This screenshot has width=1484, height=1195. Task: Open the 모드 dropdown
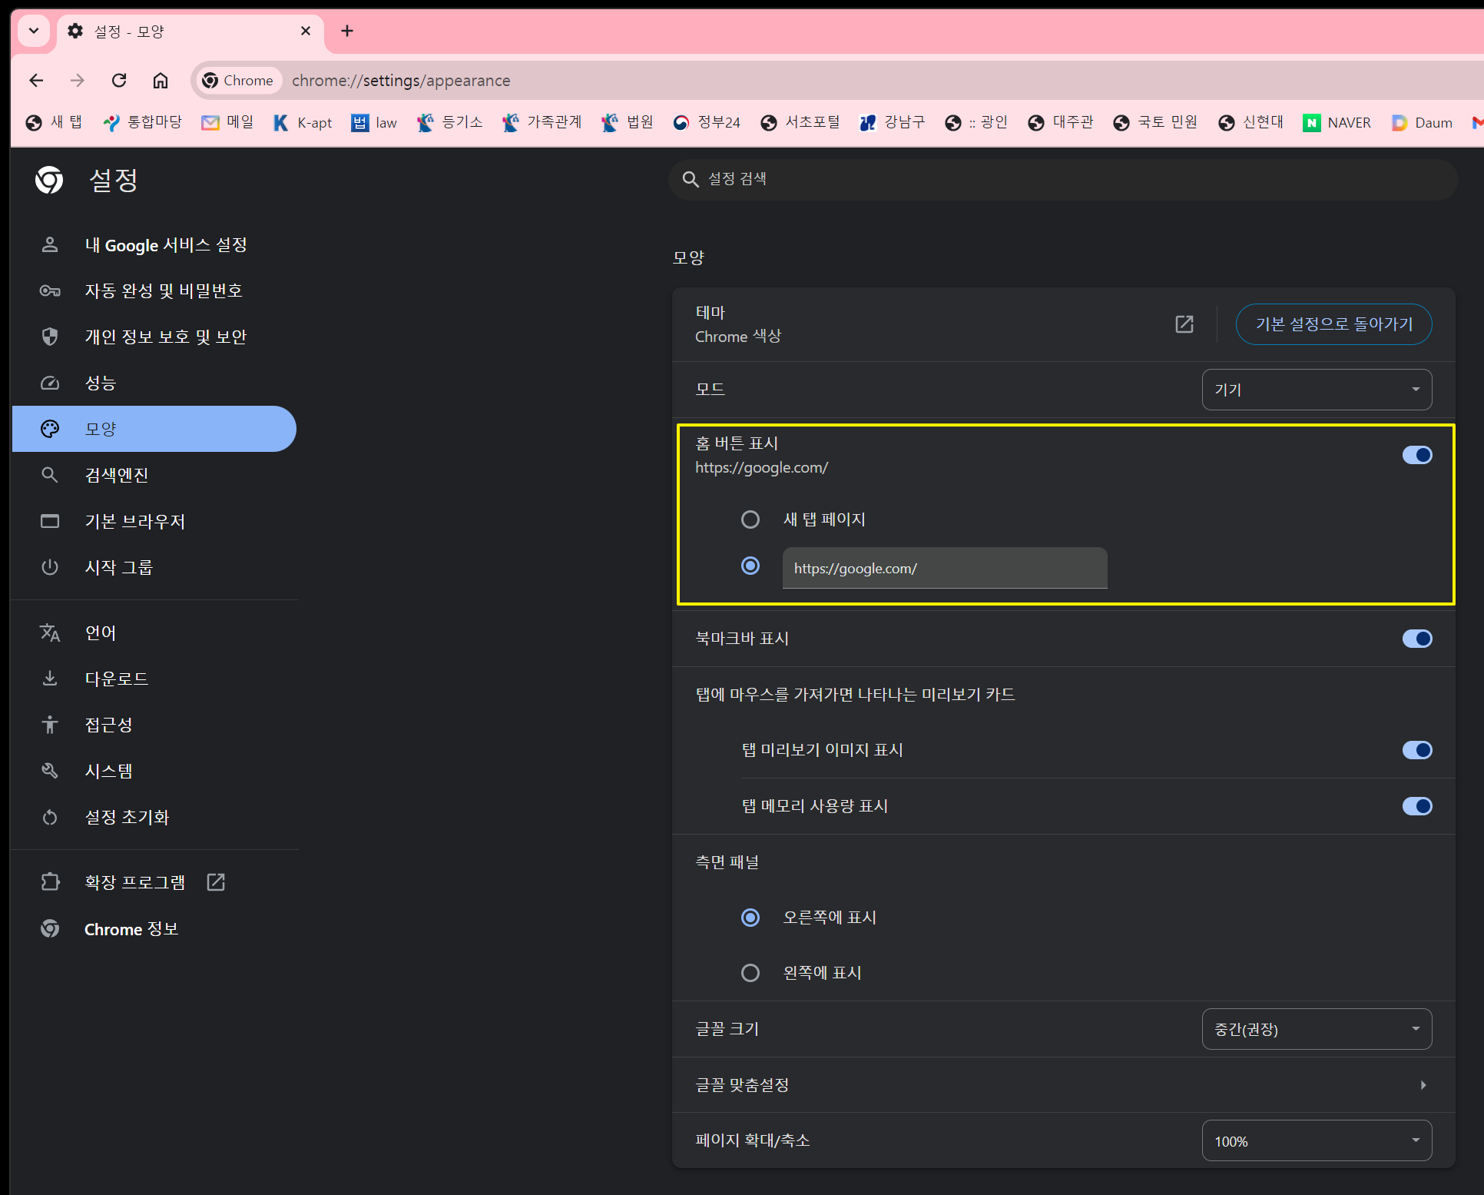[x=1316, y=390]
